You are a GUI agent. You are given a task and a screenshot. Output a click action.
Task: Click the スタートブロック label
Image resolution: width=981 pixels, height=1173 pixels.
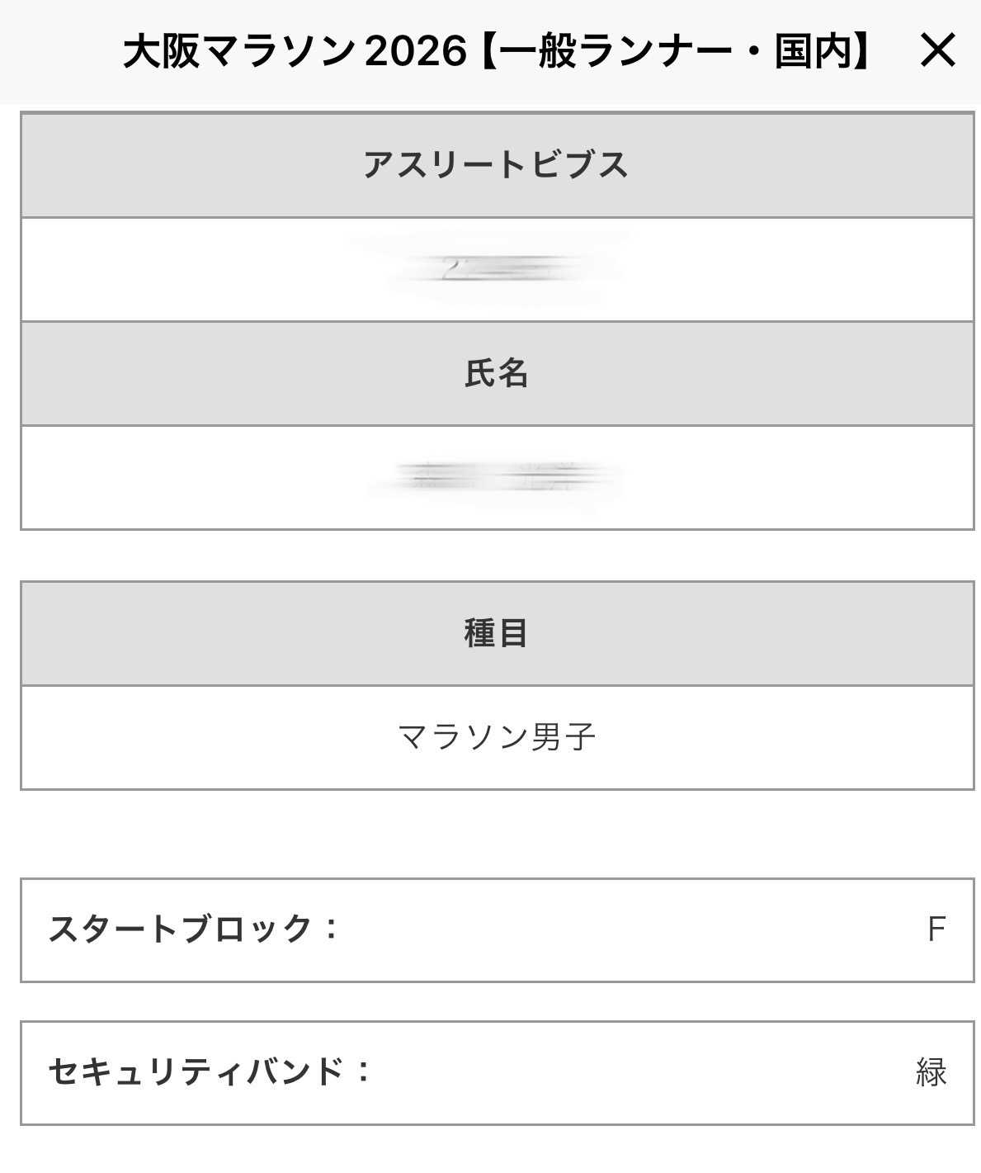pos(181,929)
